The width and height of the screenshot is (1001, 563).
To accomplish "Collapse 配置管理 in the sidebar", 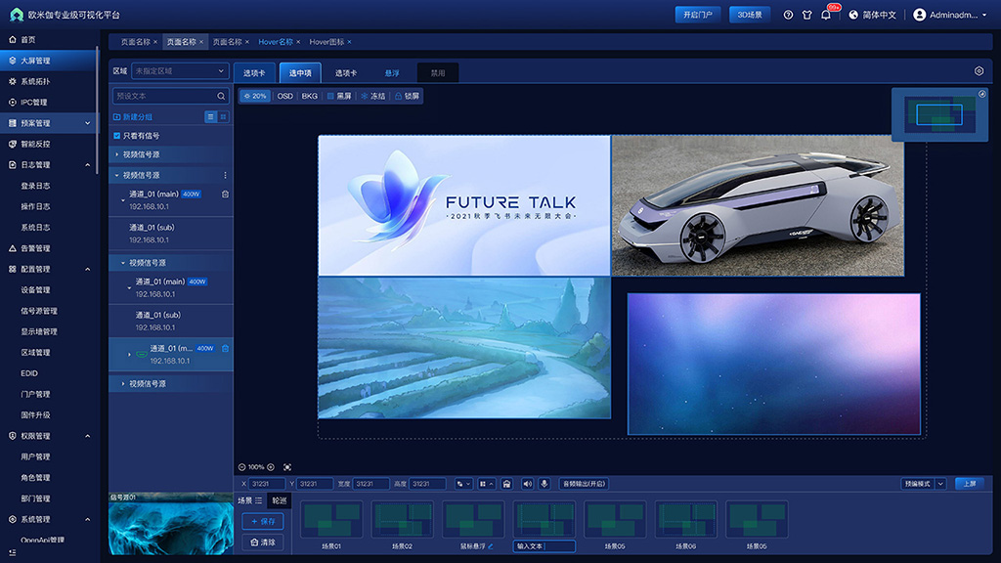I will 87,270.
